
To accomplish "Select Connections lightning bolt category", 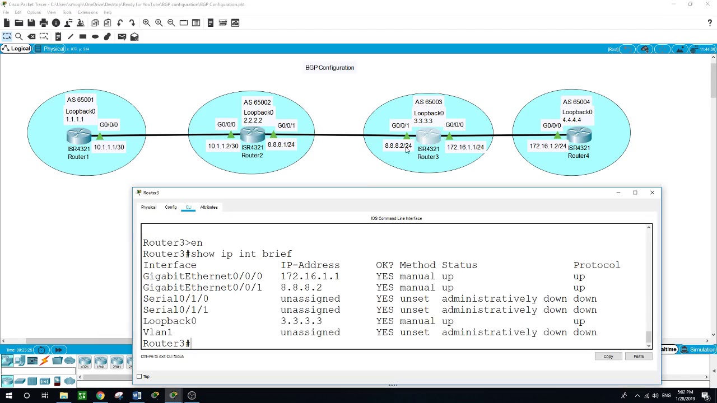I will 44,361.
